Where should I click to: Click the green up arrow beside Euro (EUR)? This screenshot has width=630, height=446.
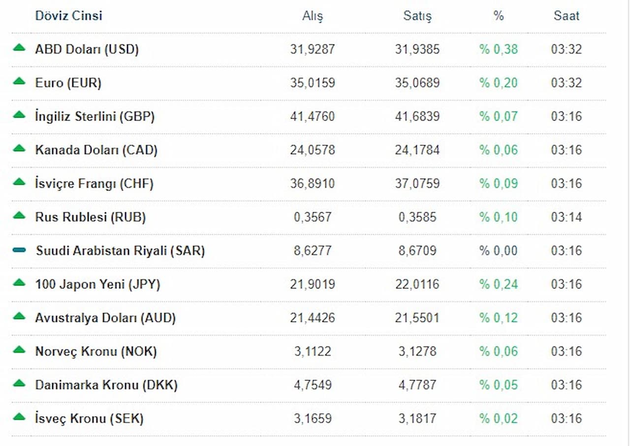[x=19, y=81]
